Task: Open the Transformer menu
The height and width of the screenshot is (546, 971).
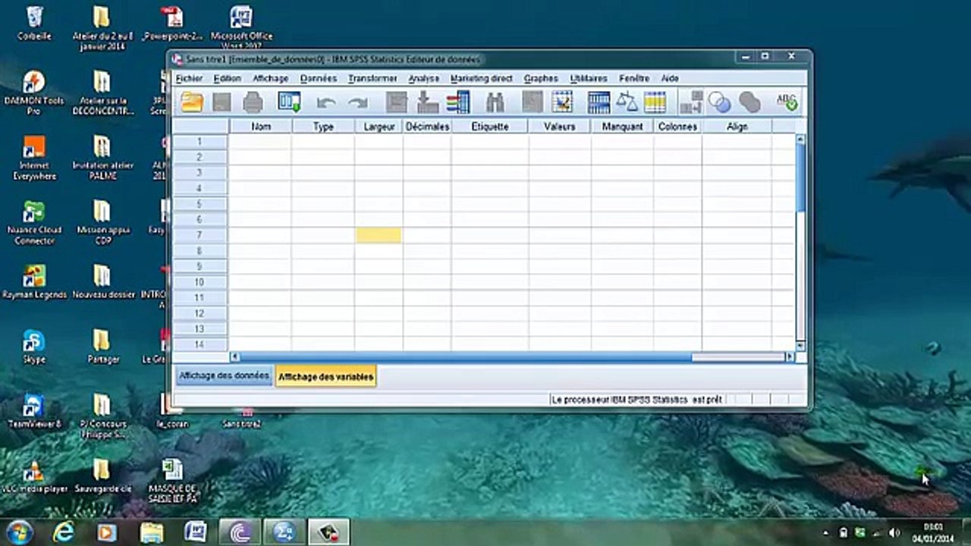Action: [x=372, y=78]
